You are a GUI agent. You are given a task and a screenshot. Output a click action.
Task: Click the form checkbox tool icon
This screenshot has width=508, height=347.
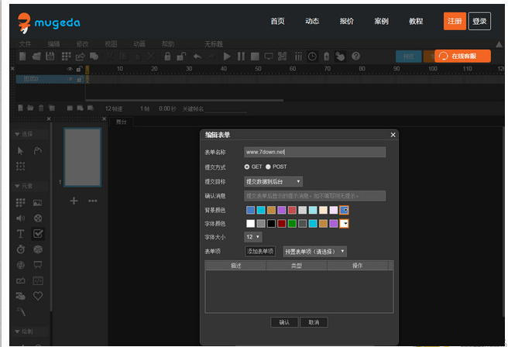point(38,233)
